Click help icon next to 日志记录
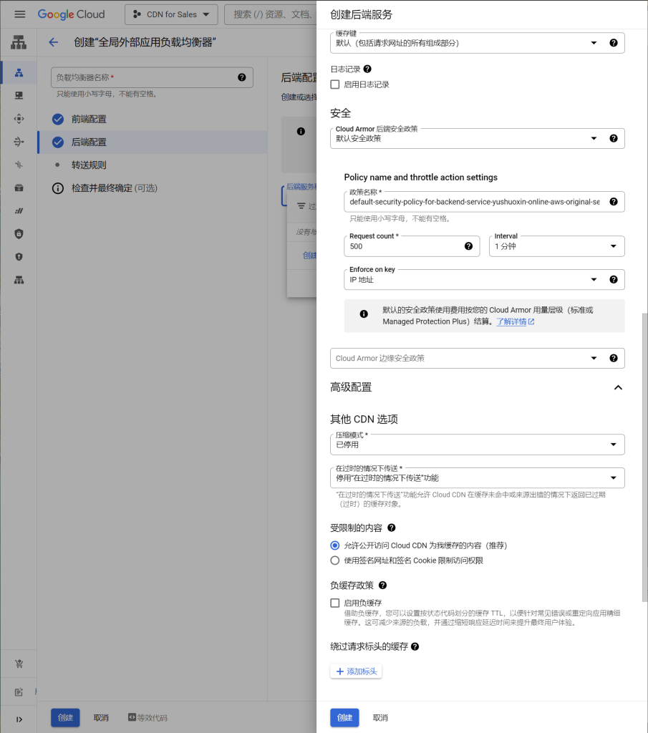The width and height of the screenshot is (648, 733). 367,69
